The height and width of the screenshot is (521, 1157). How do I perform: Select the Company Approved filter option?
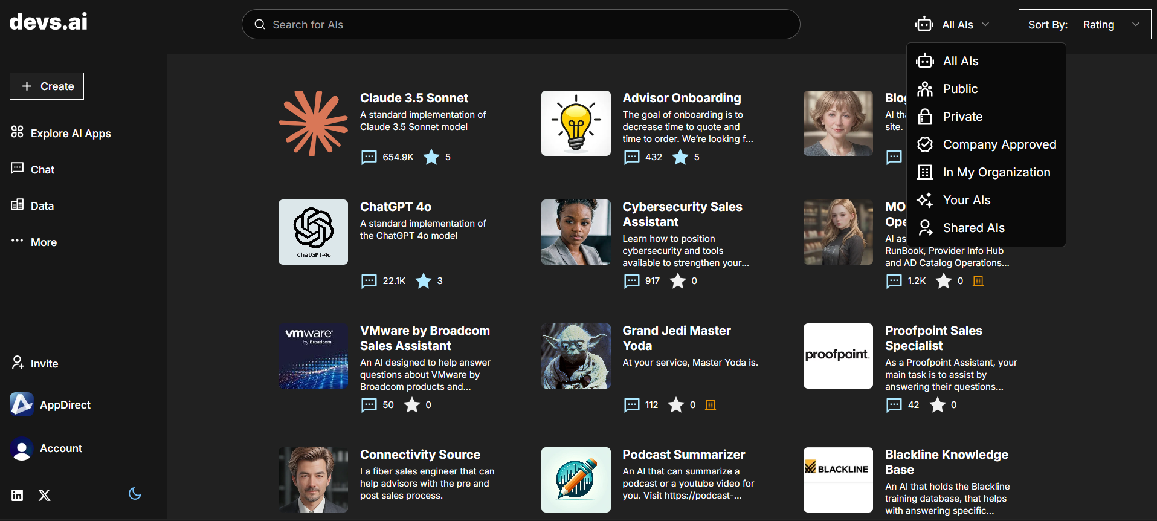[986, 144]
